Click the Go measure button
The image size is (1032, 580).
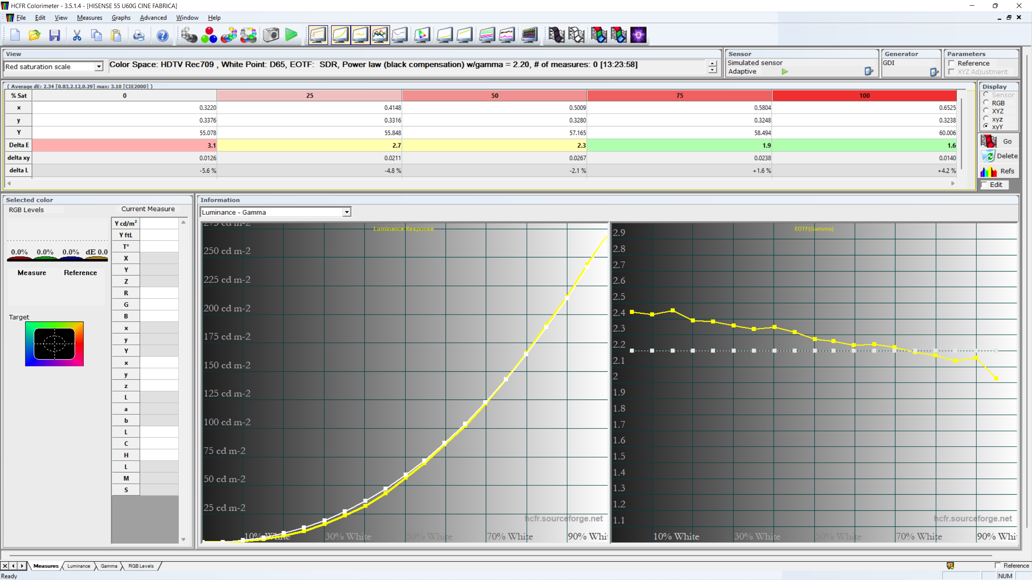point(998,141)
